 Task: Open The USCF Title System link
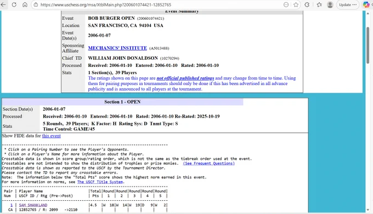(100, 182)
